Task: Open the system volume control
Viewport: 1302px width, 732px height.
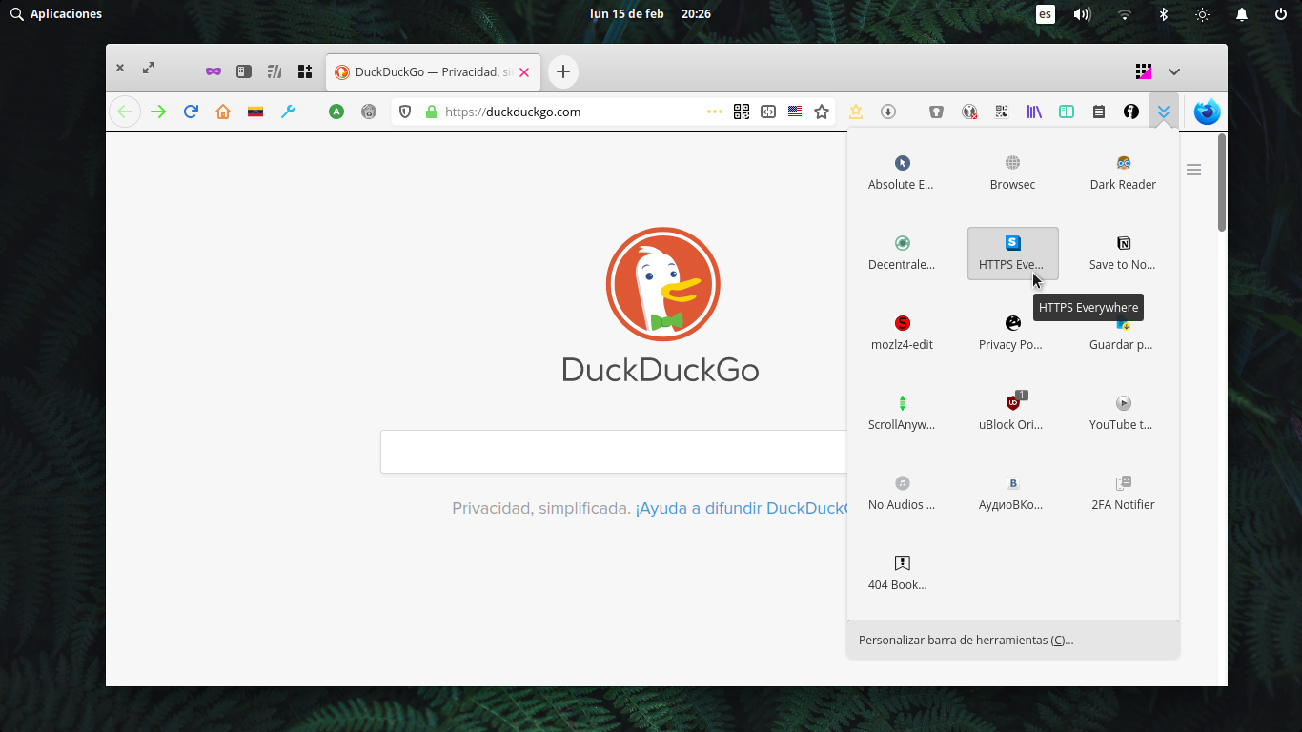Action: click(x=1082, y=14)
